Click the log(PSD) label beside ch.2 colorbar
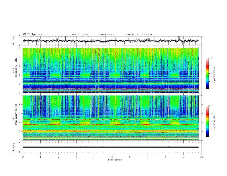This screenshot has height=176, width=227. [215, 123]
